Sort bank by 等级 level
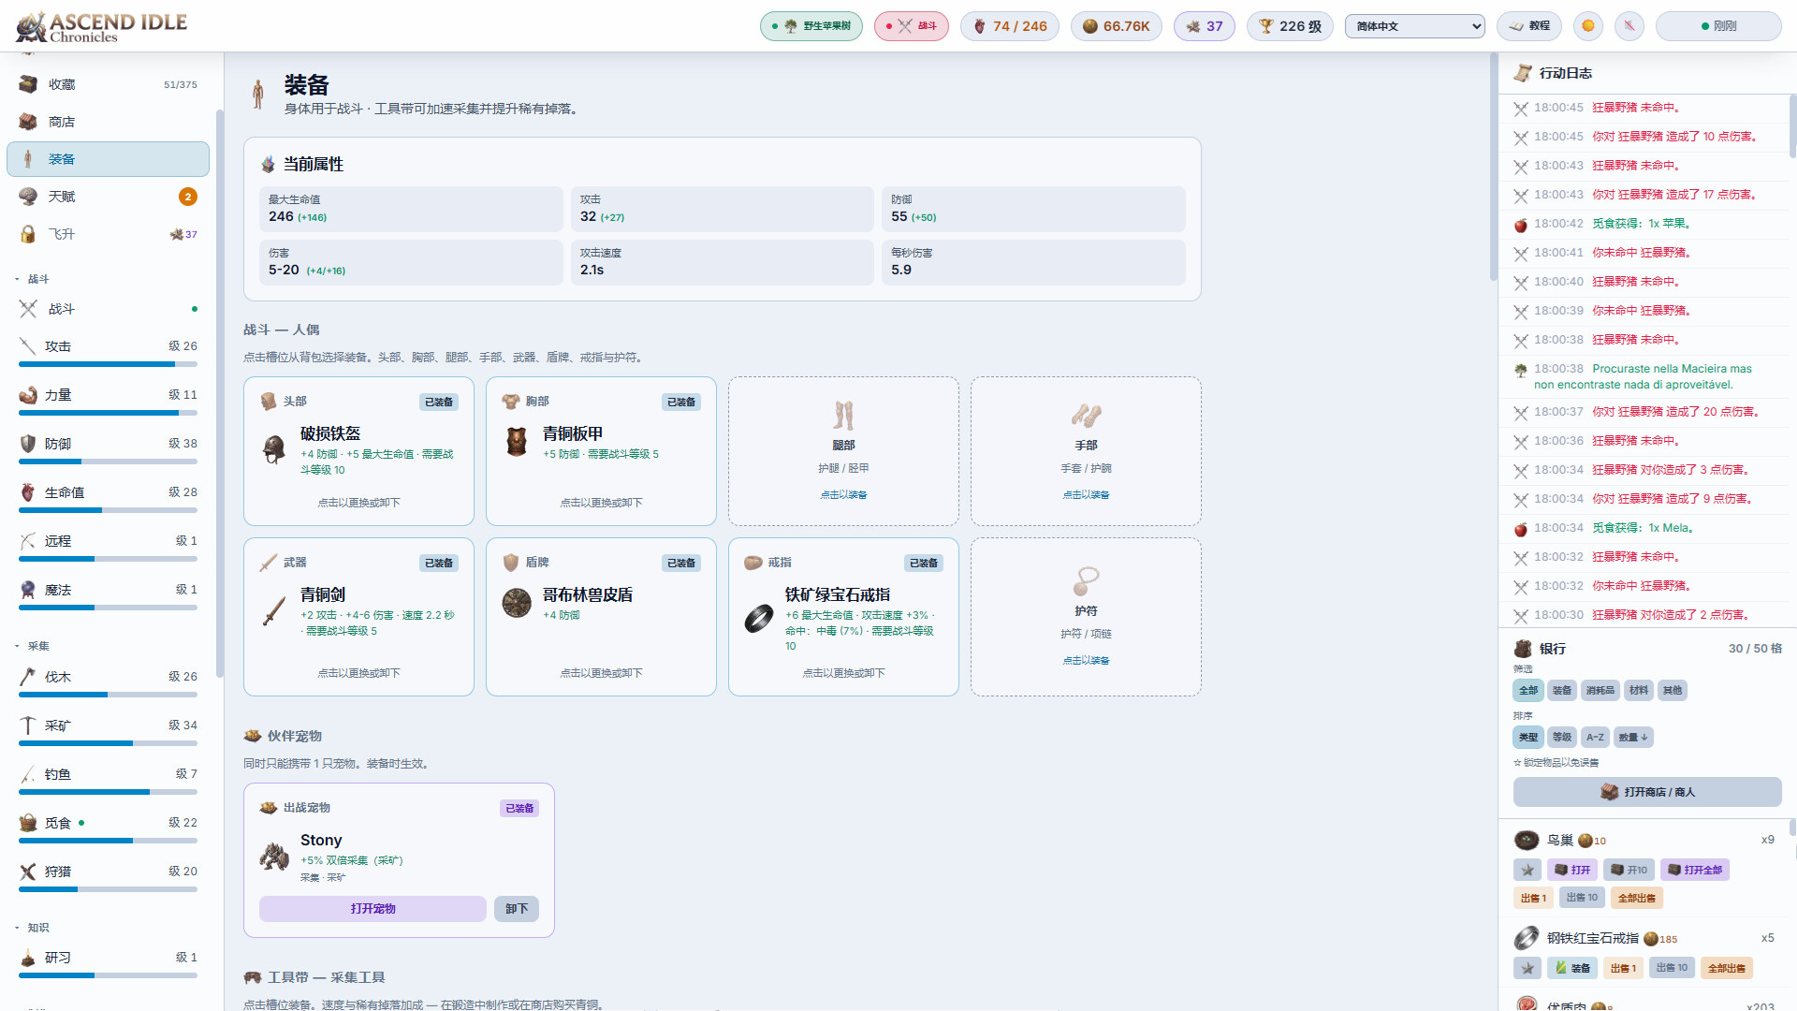The image size is (1797, 1011). click(x=1562, y=737)
